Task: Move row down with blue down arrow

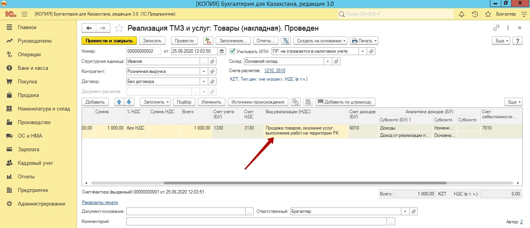Action: [129, 102]
